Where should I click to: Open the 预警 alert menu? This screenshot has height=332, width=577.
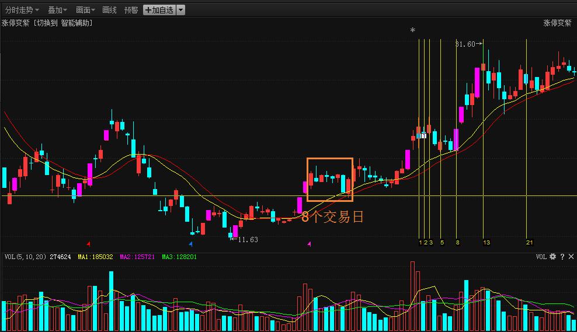click(x=131, y=10)
